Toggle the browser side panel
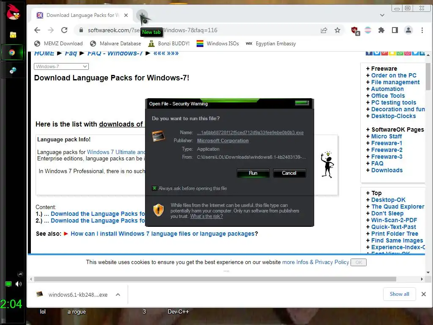The image size is (433, 325). tap(395, 30)
